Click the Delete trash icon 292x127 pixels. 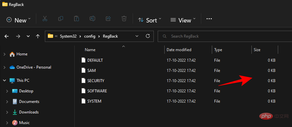coord(124,18)
